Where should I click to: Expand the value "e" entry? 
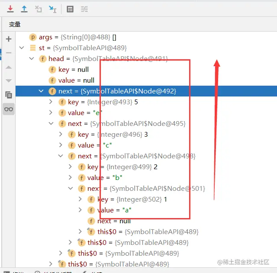[51, 112]
